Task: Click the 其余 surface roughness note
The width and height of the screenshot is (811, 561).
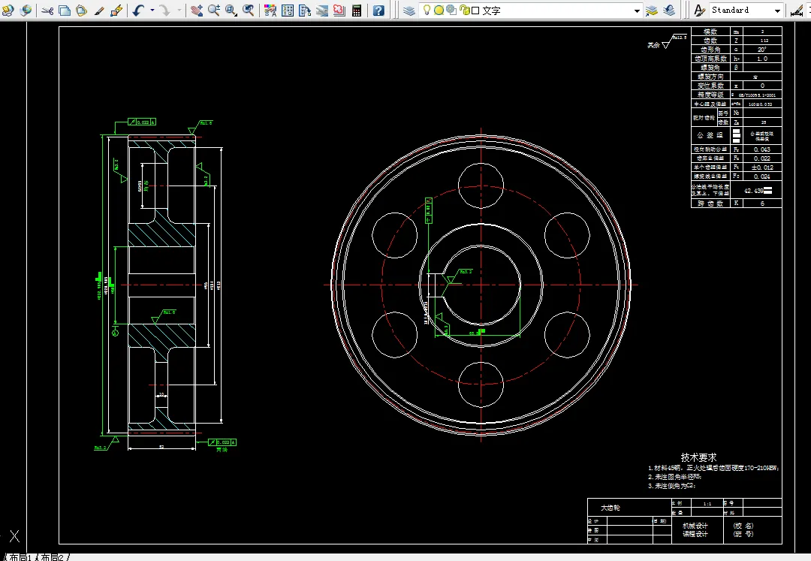Action: click(x=654, y=46)
